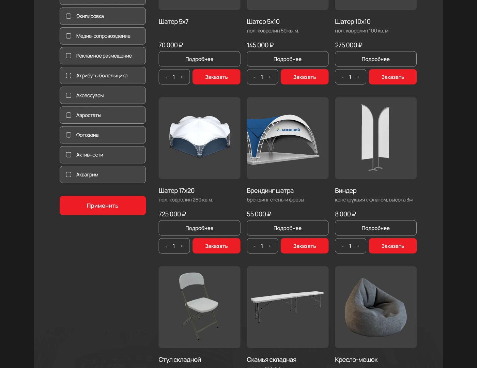The image size is (477, 368).
Task: Increase quantity for Шатер 17x20
Action: coord(182,246)
